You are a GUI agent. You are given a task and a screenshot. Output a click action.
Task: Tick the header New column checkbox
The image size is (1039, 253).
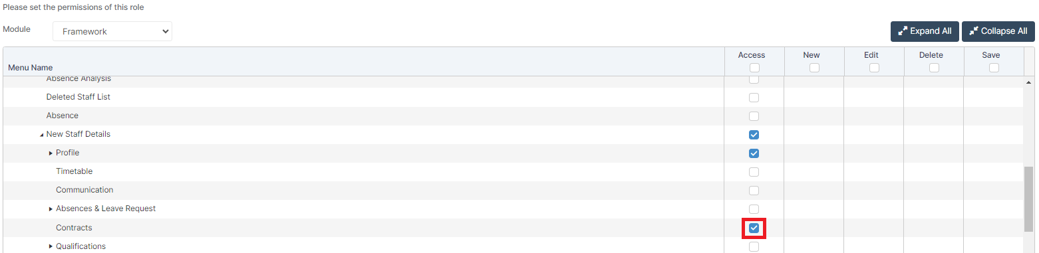coord(814,68)
